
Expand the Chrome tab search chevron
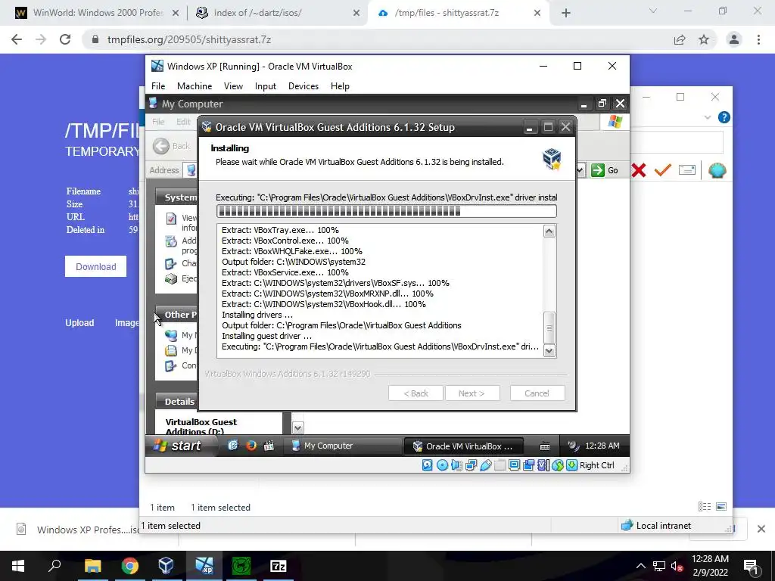(653, 11)
